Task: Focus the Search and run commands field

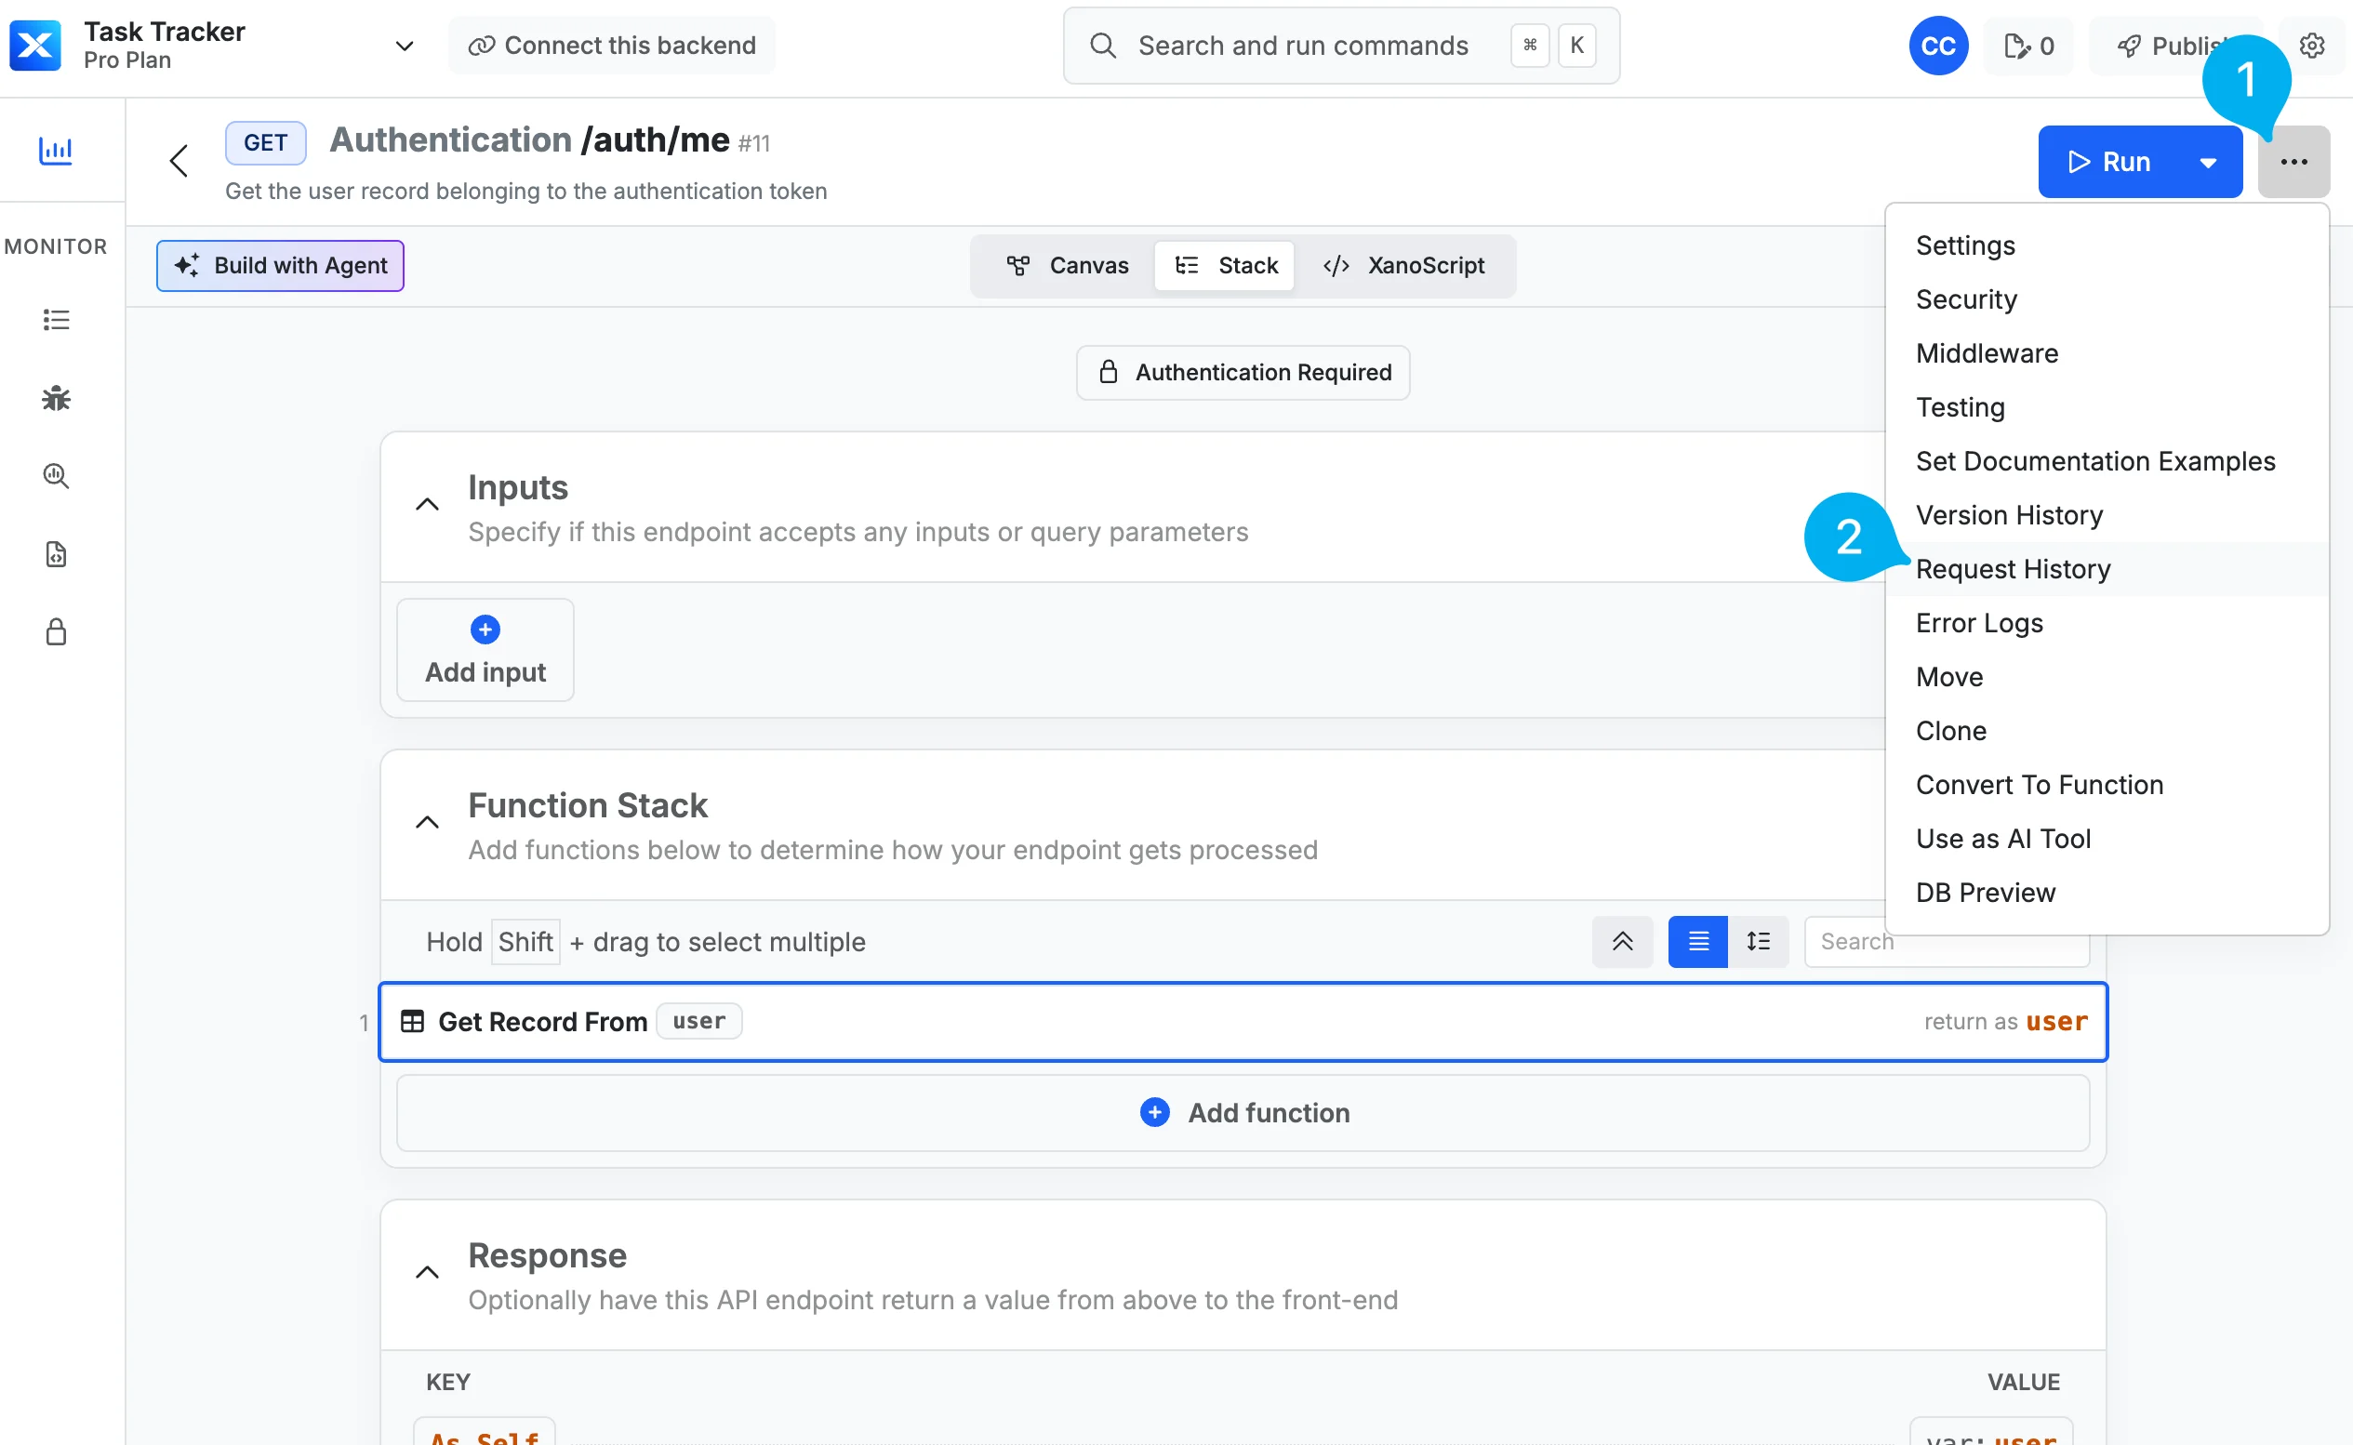Action: point(1341,45)
